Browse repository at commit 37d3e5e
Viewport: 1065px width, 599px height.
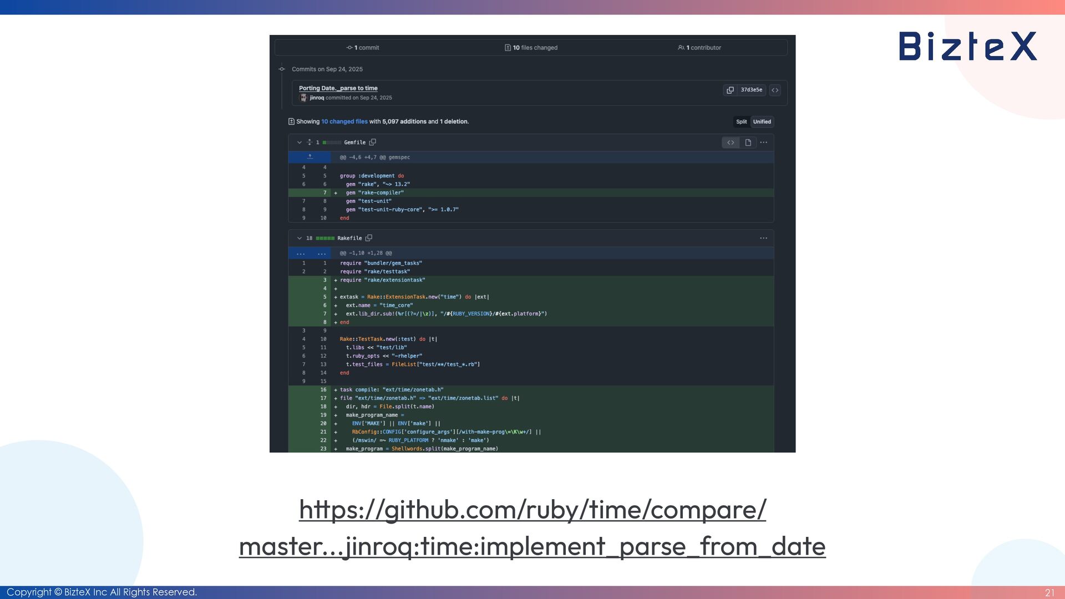pos(775,90)
